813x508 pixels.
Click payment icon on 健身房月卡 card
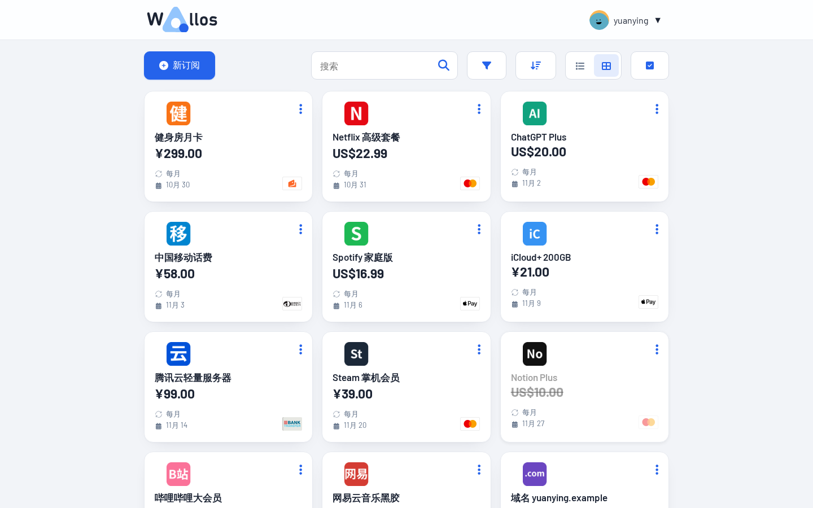292,183
